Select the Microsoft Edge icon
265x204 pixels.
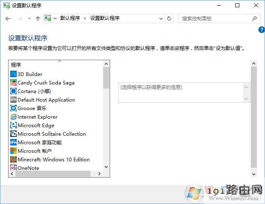(x=13, y=125)
